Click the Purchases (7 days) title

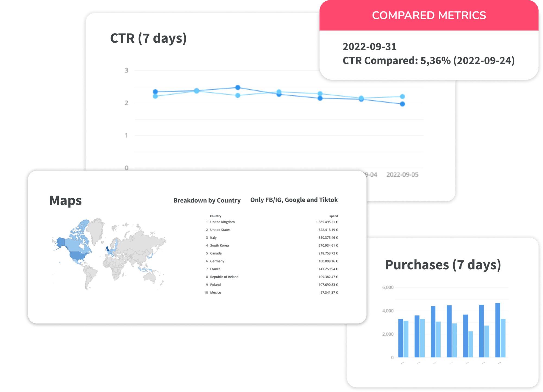443,265
